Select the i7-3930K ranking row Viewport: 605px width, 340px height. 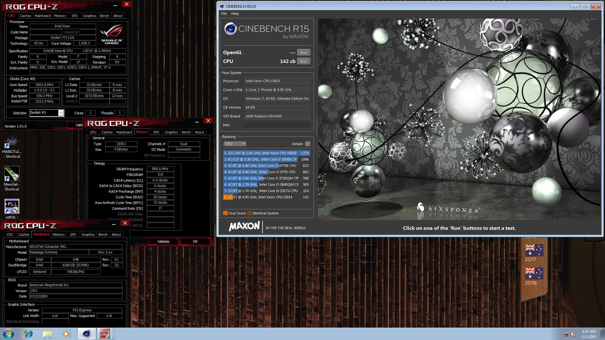coord(267,159)
